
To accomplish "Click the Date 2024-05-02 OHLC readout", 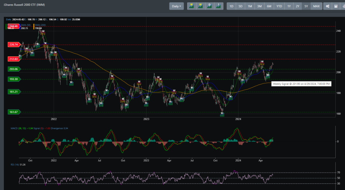I will (43, 19).
